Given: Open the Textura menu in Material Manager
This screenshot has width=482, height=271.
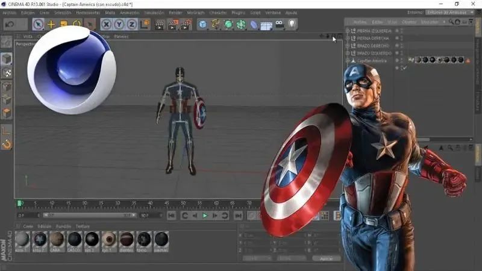Looking at the screenshot, I should [x=83, y=226].
